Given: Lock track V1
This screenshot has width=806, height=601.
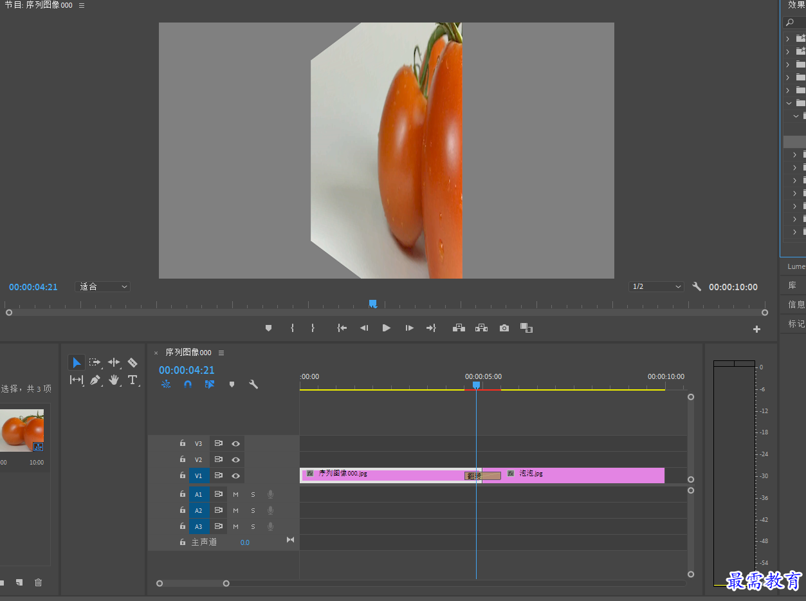Looking at the screenshot, I should [x=183, y=476].
